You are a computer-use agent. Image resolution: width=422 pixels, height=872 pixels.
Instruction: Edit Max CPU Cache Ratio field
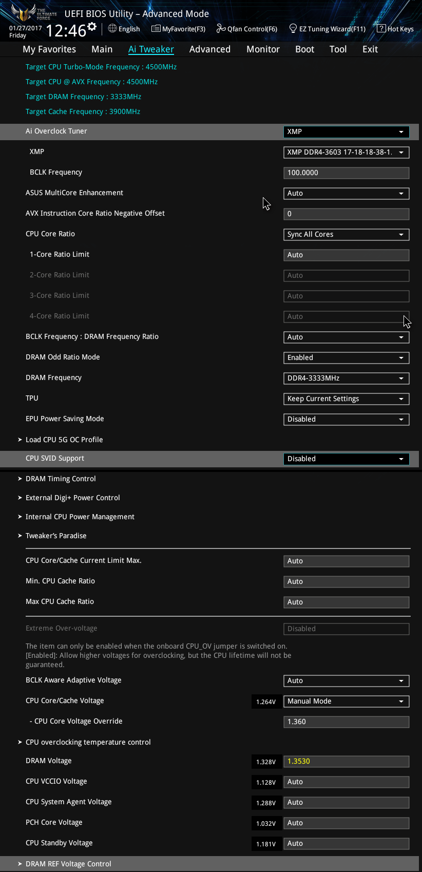[x=347, y=602]
